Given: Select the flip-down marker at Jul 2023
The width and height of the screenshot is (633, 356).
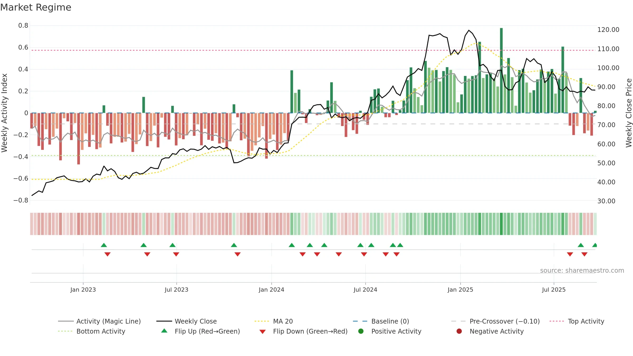Looking at the screenshot, I should coord(176,254).
